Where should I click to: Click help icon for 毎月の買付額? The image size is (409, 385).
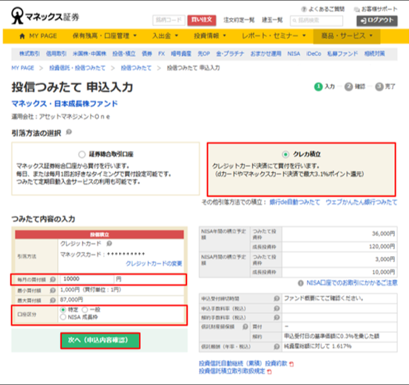[53, 279]
